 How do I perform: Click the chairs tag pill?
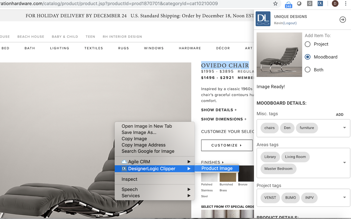(x=269, y=128)
